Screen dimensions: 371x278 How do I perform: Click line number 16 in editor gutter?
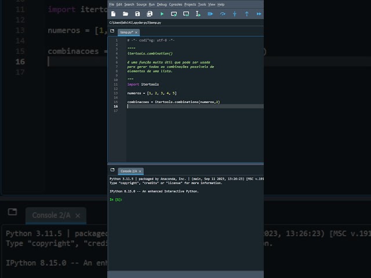116,107
